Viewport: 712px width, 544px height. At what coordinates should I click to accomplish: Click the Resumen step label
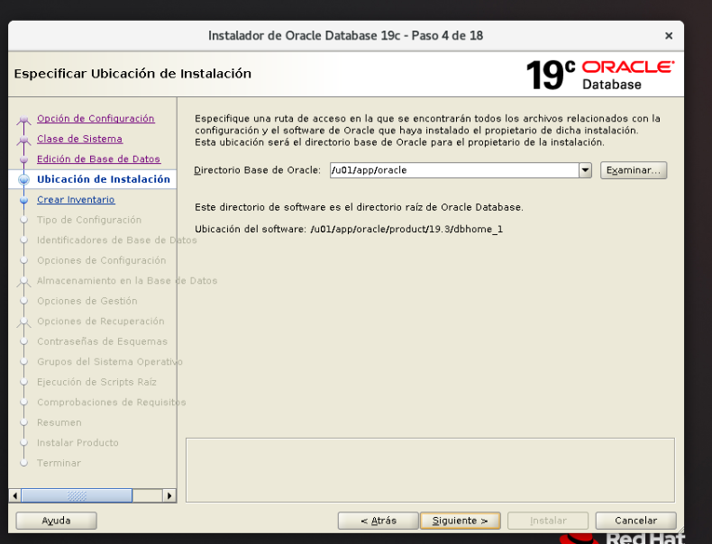pyautogui.click(x=59, y=422)
